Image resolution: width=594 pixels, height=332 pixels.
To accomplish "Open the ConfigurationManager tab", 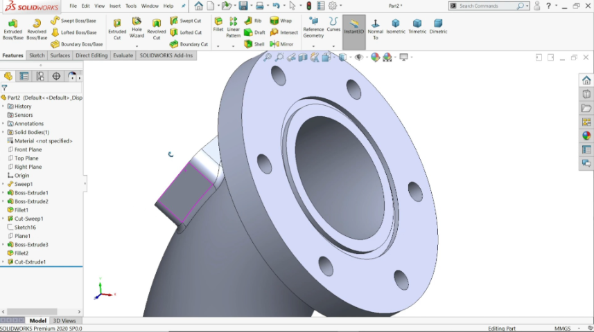I will coord(40,76).
